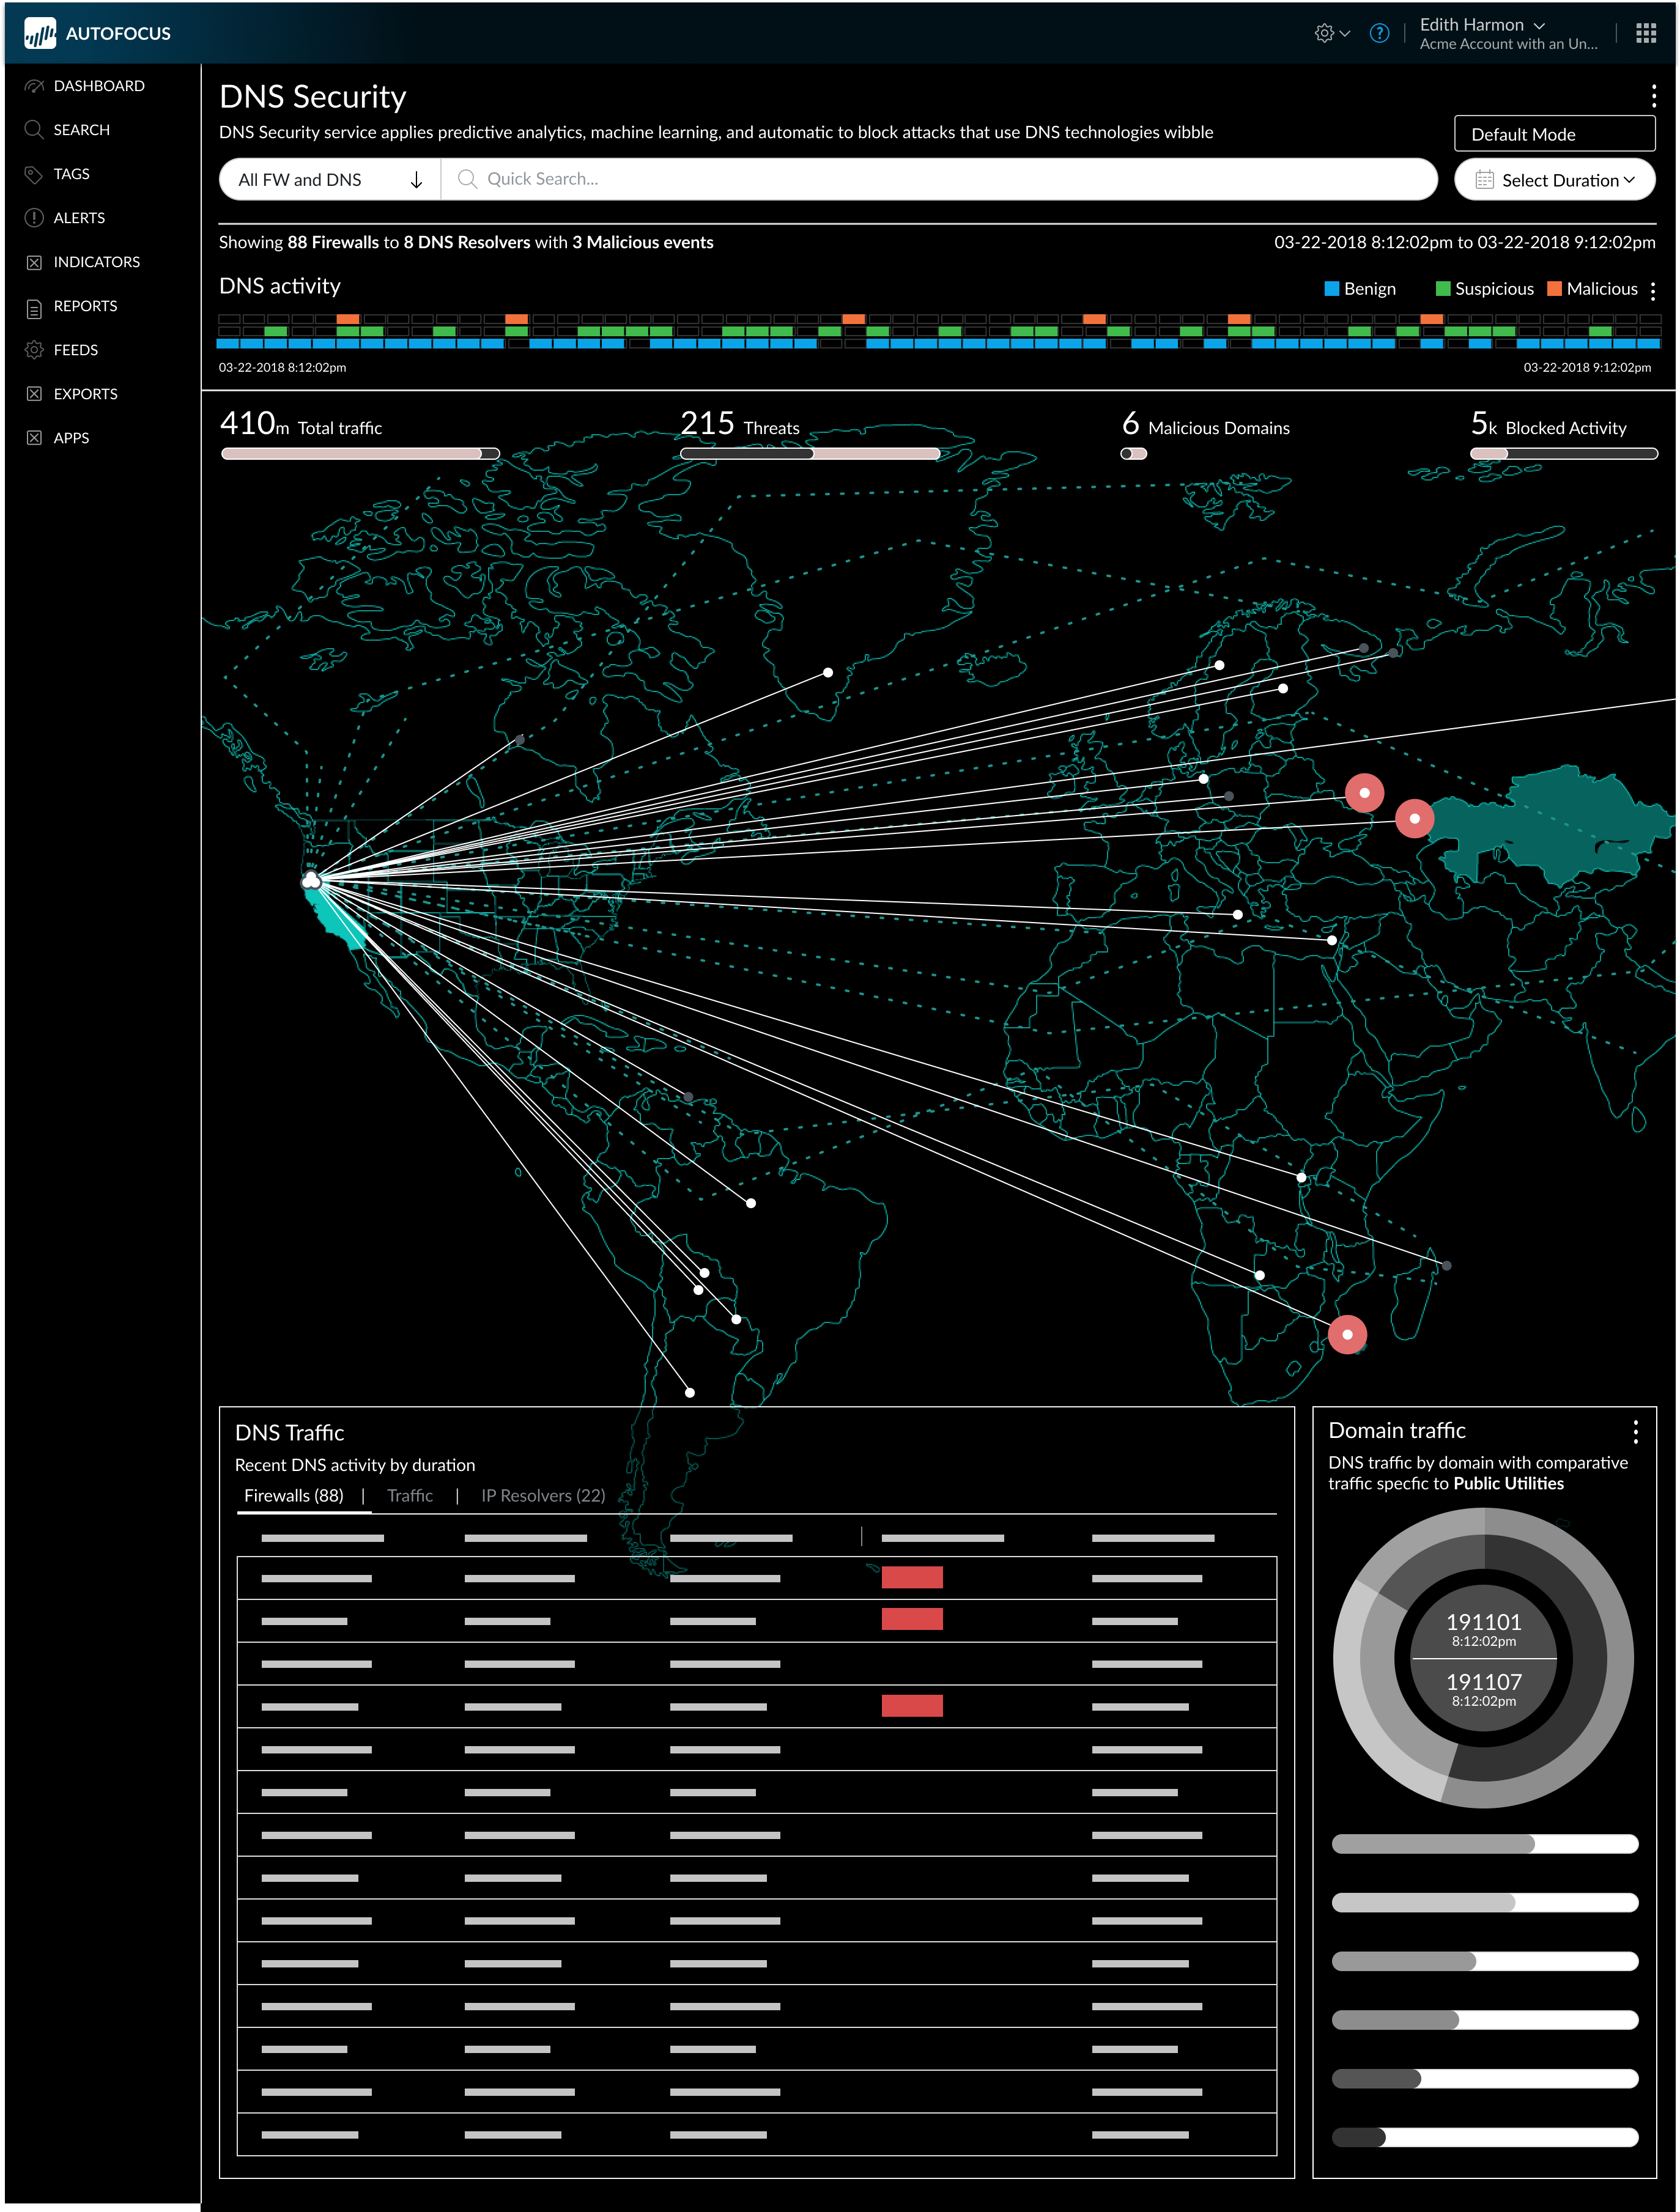The width and height of the screenshot is (1680, 2212).
Task: Expand the All FW and DNS dropdown
Action: (330, 180)
